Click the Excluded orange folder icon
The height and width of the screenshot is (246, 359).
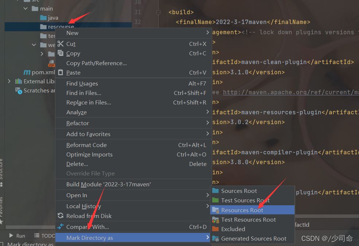[215, 229]
